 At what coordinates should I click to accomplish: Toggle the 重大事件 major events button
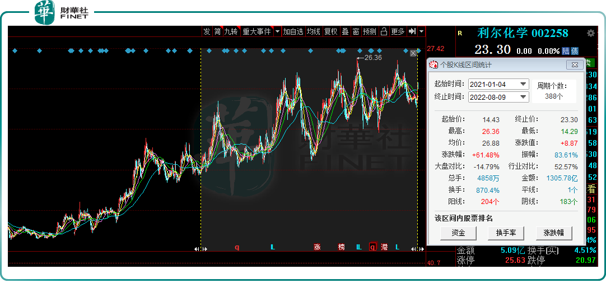tap(257, 32)
